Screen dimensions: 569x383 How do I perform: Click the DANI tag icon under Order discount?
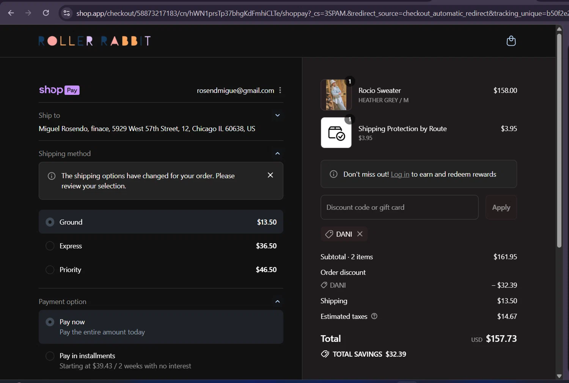[x=324, y=285]
